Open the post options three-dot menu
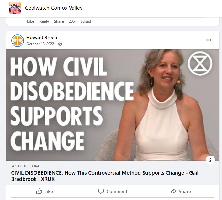The image size is (222, 200). point(209,40)
